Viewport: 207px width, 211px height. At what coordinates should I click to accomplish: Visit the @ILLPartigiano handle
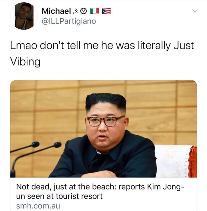pos(69,21)
